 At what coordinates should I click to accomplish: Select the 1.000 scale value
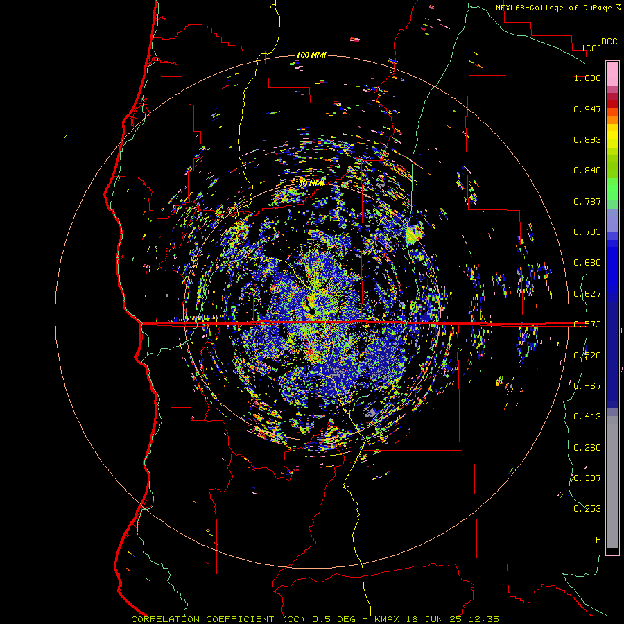click(x=587, y=78)
